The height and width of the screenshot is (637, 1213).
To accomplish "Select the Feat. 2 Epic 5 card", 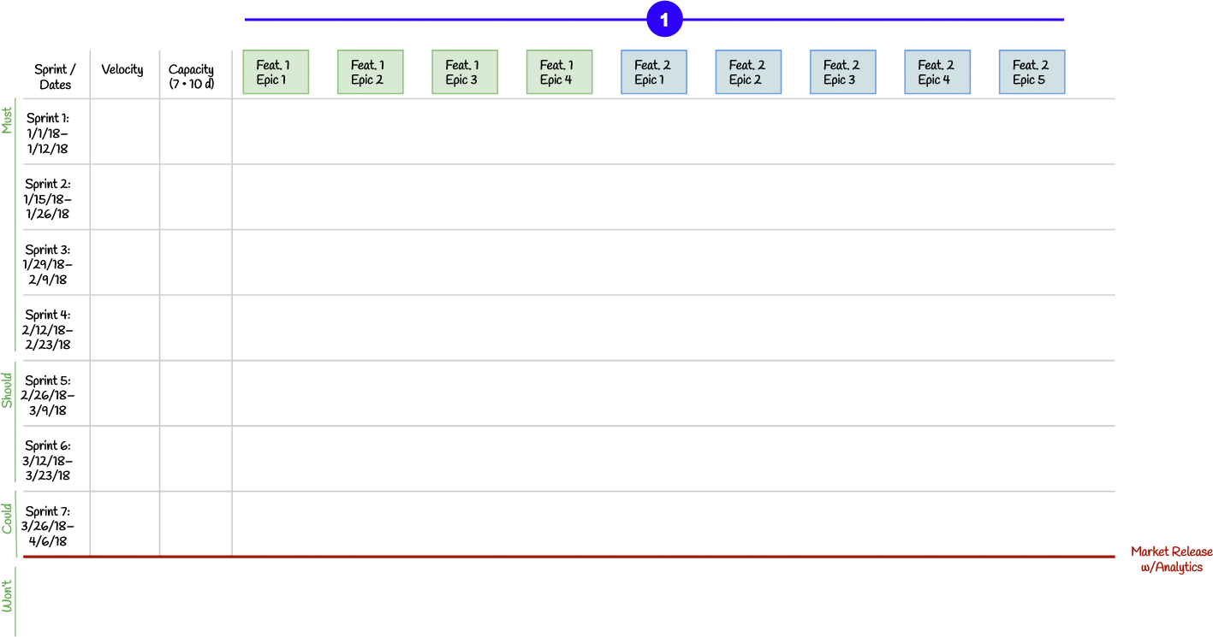I will click(1032, 72).
